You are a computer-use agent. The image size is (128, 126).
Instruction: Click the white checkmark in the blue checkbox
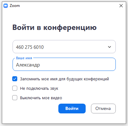coord(15,79)
